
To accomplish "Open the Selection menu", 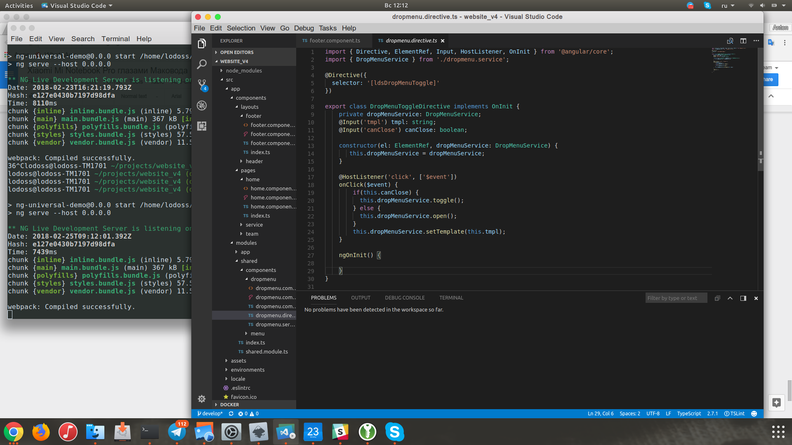I will pos(240,28).
